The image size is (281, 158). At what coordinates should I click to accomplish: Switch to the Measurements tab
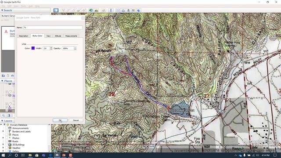(x=71, y=36)
